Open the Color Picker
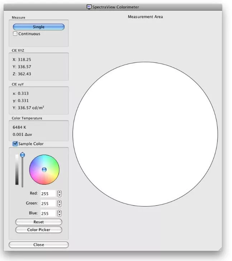 coord(39,230)
